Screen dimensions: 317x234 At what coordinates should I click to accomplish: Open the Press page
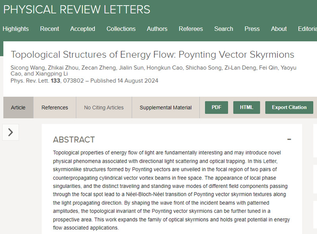(x=252, y=29)
